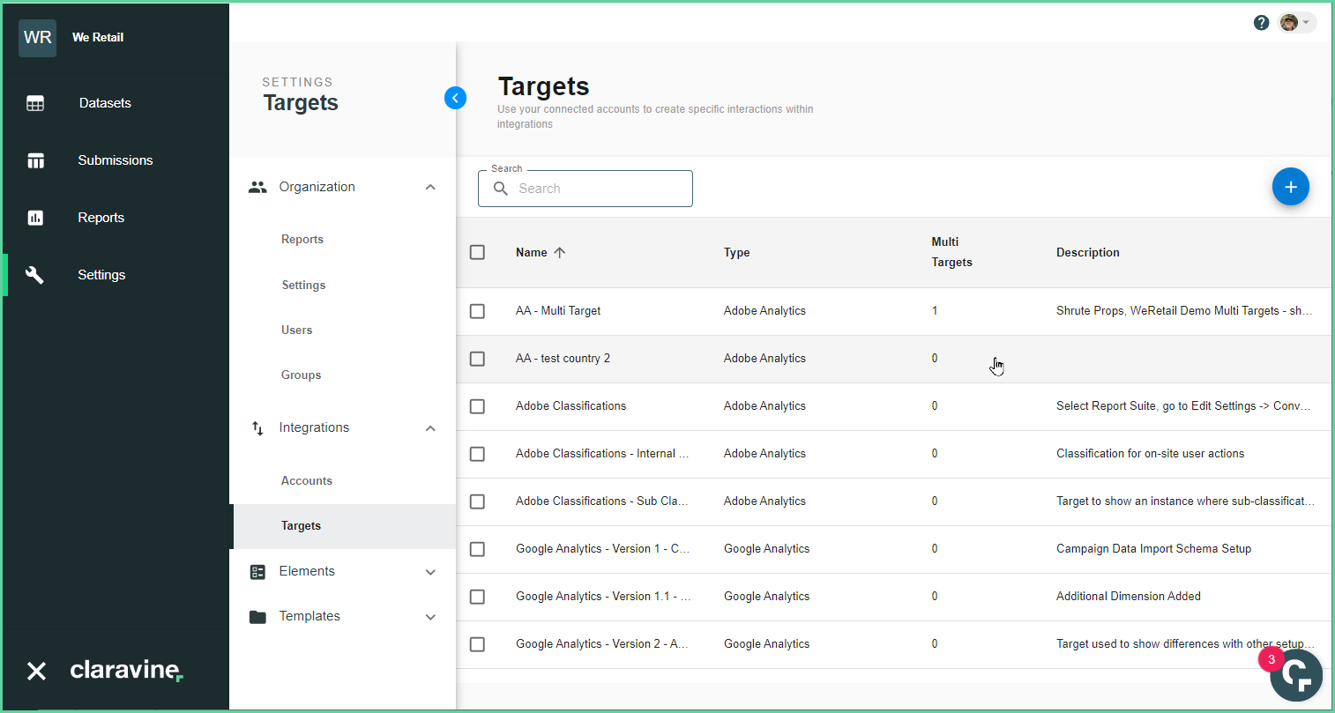The height and width of the screenshot is (713, 1335).
Task: Go to Datasets in main navigation
Action: (x=105, y=103)
